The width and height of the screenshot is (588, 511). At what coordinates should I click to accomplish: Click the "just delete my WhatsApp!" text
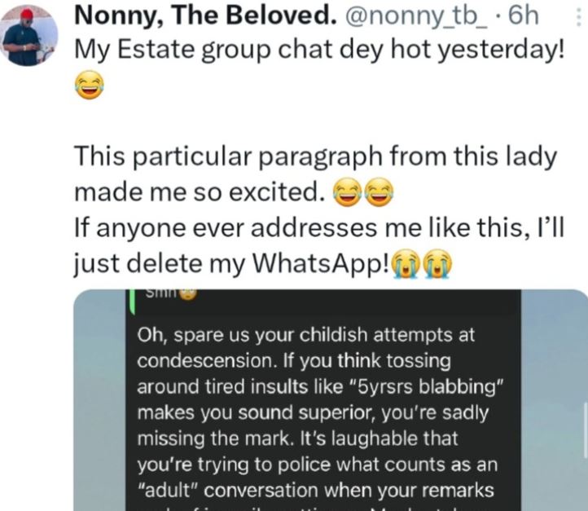[231, 265]
